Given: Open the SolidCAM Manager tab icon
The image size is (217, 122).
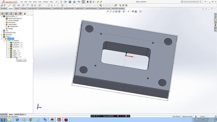Looking at the screenshot, I should pyautogui.click(x=25, y=14).
